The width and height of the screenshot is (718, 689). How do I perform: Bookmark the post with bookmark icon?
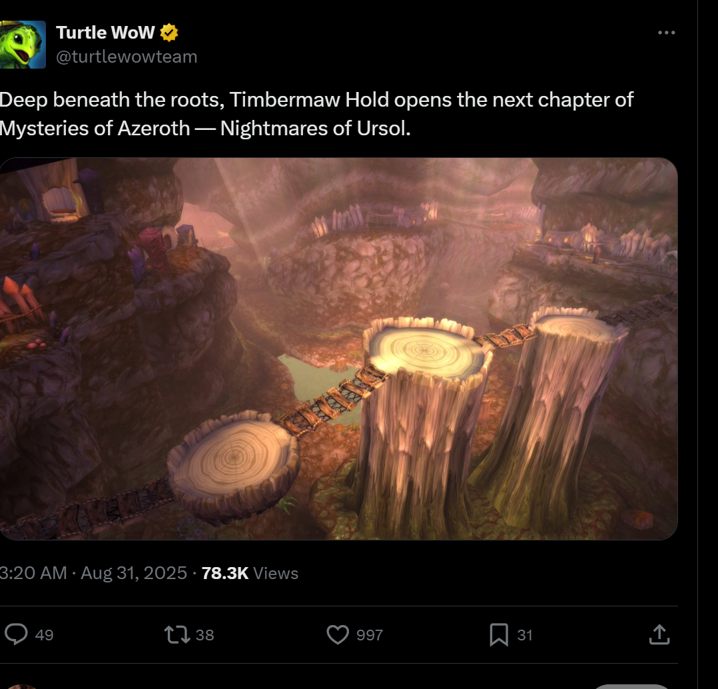499,634
